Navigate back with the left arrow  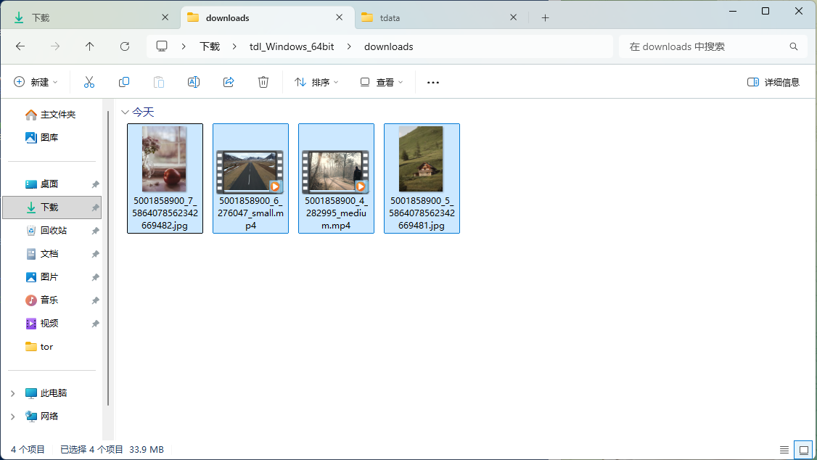tap(20, 46)
